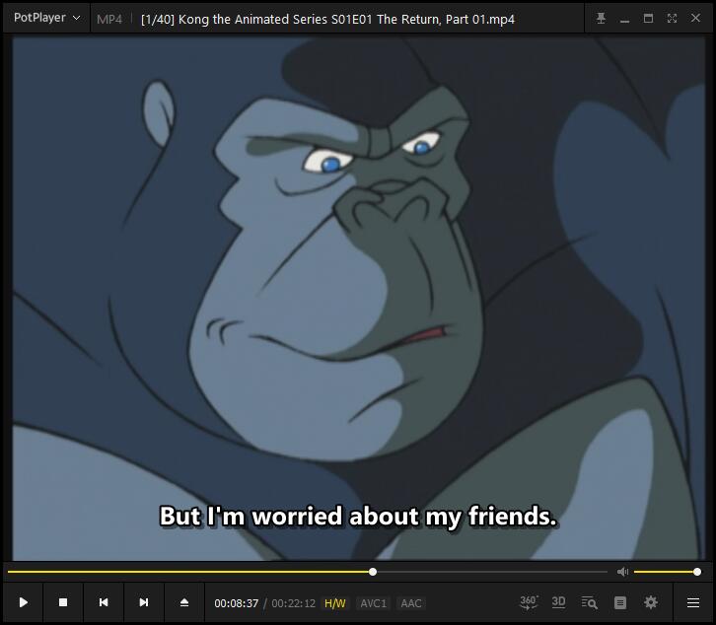716x625 pixels.
Task: Open the control panel gear icon
Action: pos(651,602)
